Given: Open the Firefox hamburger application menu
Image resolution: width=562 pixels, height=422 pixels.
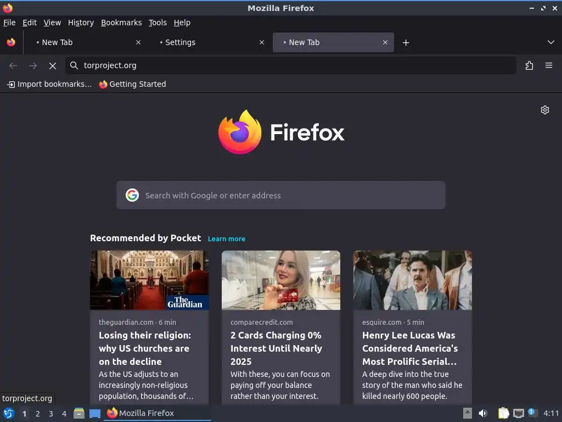Looking at the screenshot, I should (549, 65).
